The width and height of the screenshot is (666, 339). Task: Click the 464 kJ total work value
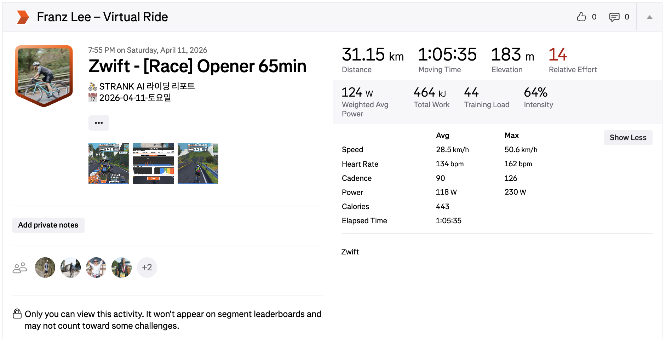click(x=430, y=93)
